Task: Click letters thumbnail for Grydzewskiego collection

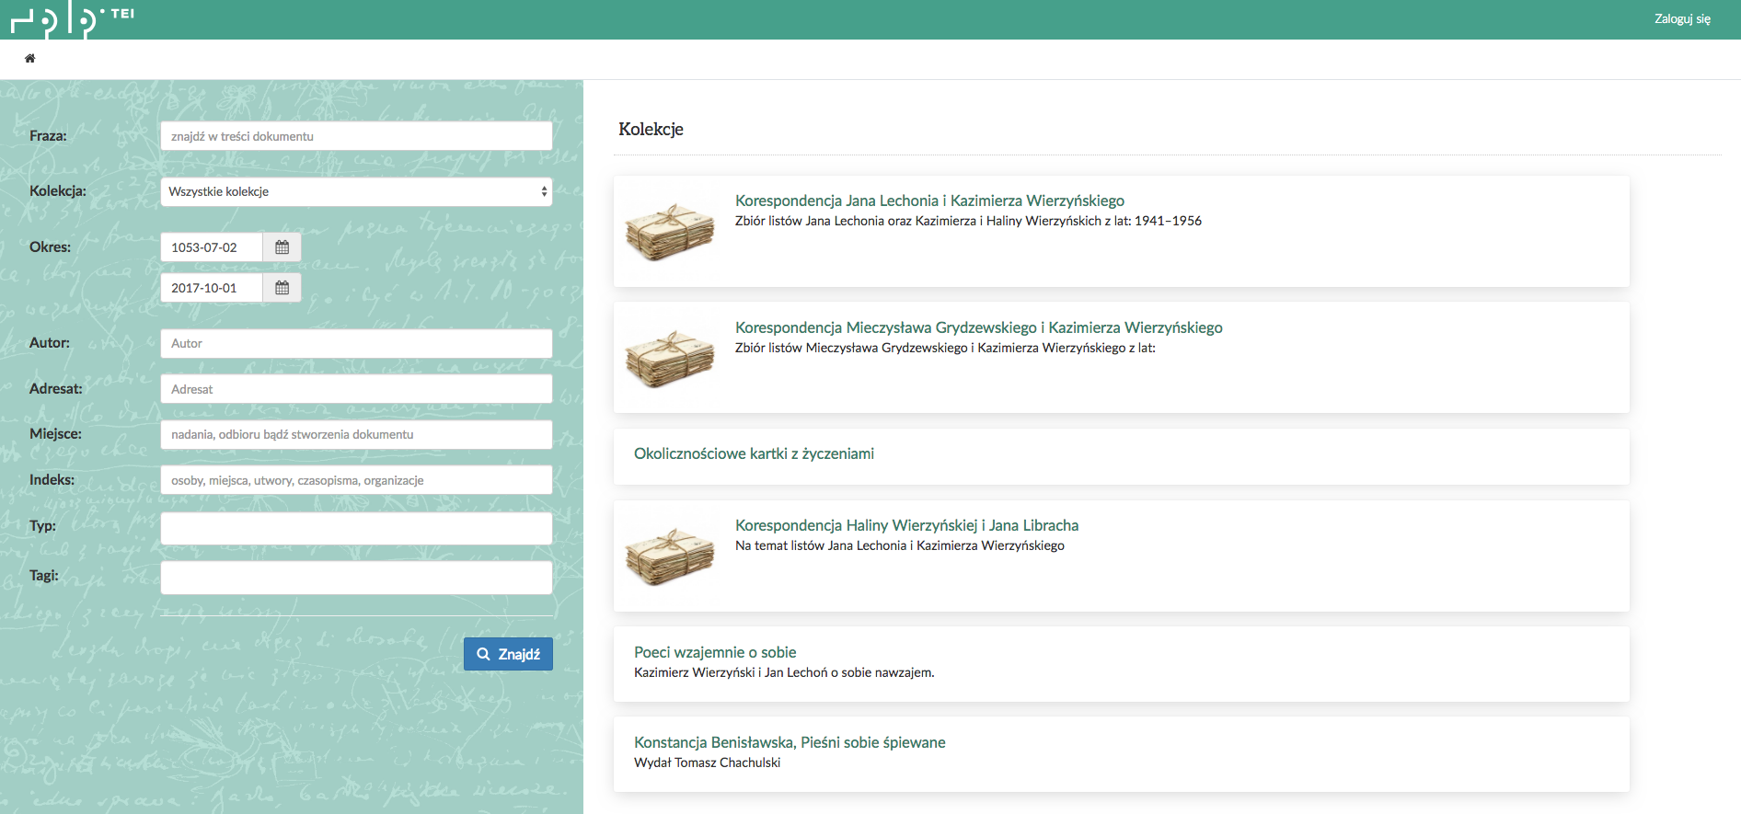Action: click(670, 358)
